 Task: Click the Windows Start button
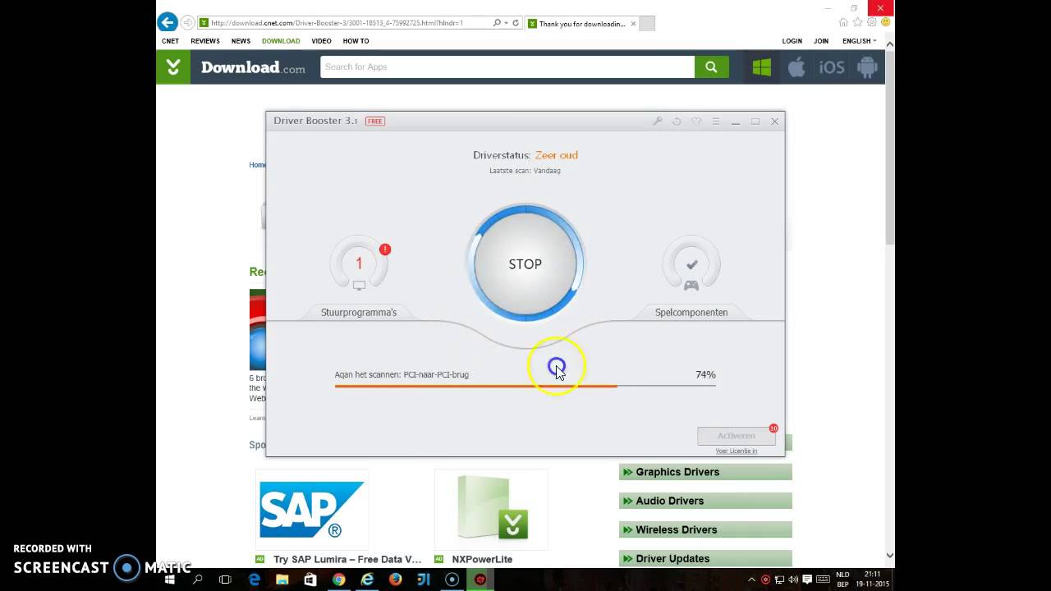pos(170,580)
